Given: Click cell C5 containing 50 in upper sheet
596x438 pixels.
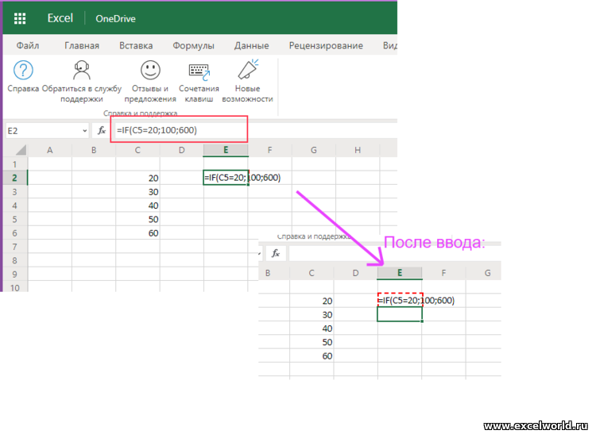Looking at the screenshot, I should pyautogui.click(x=137, y=219).
